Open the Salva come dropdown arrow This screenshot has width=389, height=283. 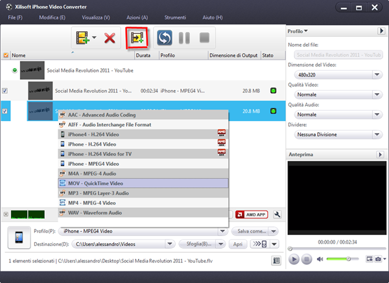(274, 231)
